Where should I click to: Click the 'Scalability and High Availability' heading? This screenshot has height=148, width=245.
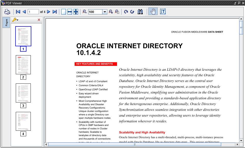click(x=142, y=132)
